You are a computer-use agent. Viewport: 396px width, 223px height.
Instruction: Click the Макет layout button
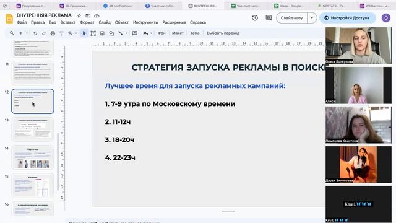pos(178,33)
